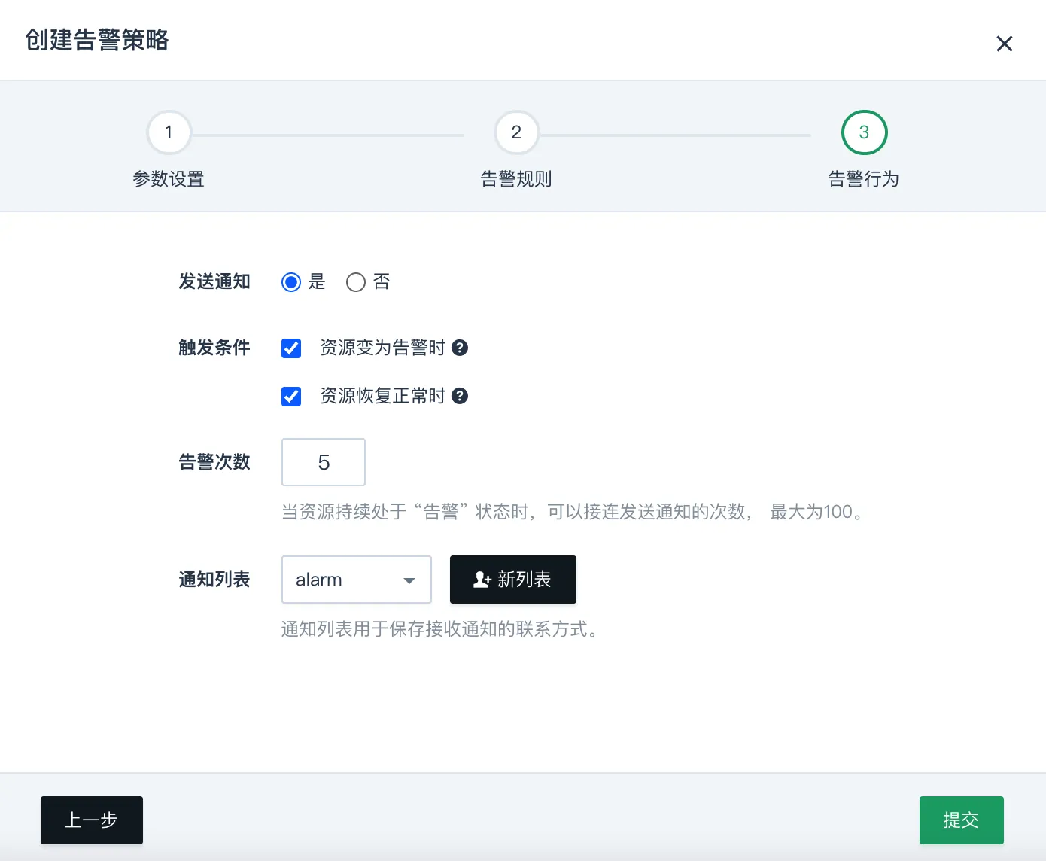Uncheck 资源变为告警时 trigger condition

pos(291,348)
